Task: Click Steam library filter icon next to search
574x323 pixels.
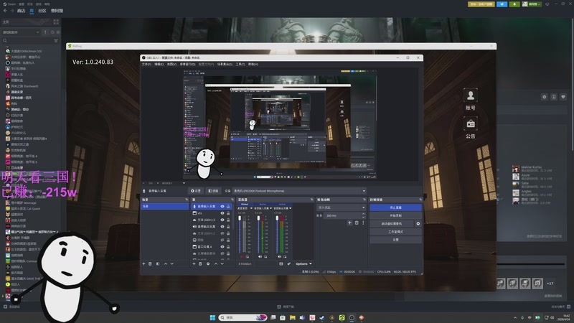Action: pos(56,41)
